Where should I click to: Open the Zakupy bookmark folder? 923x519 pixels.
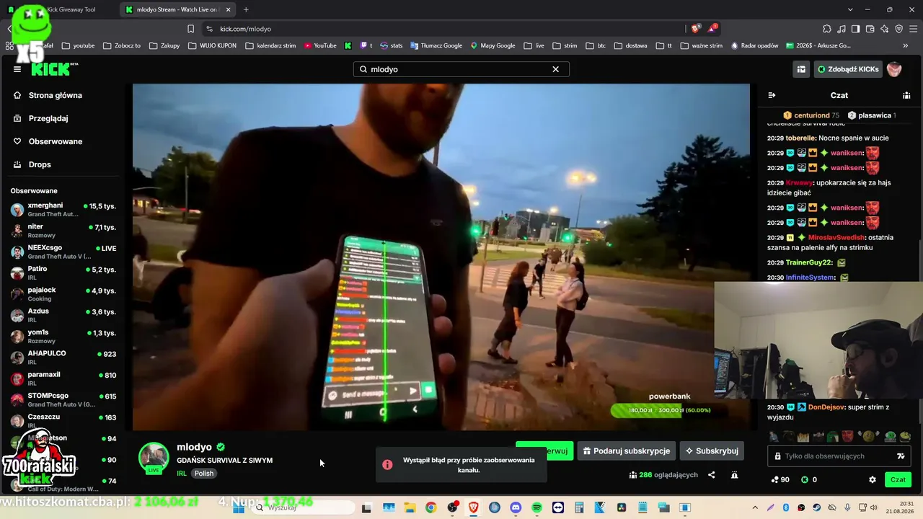164,45
